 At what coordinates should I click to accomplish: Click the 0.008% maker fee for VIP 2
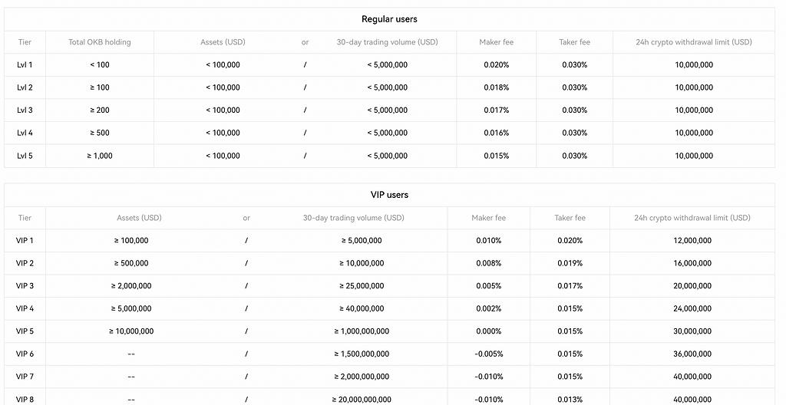click(487, 263)
